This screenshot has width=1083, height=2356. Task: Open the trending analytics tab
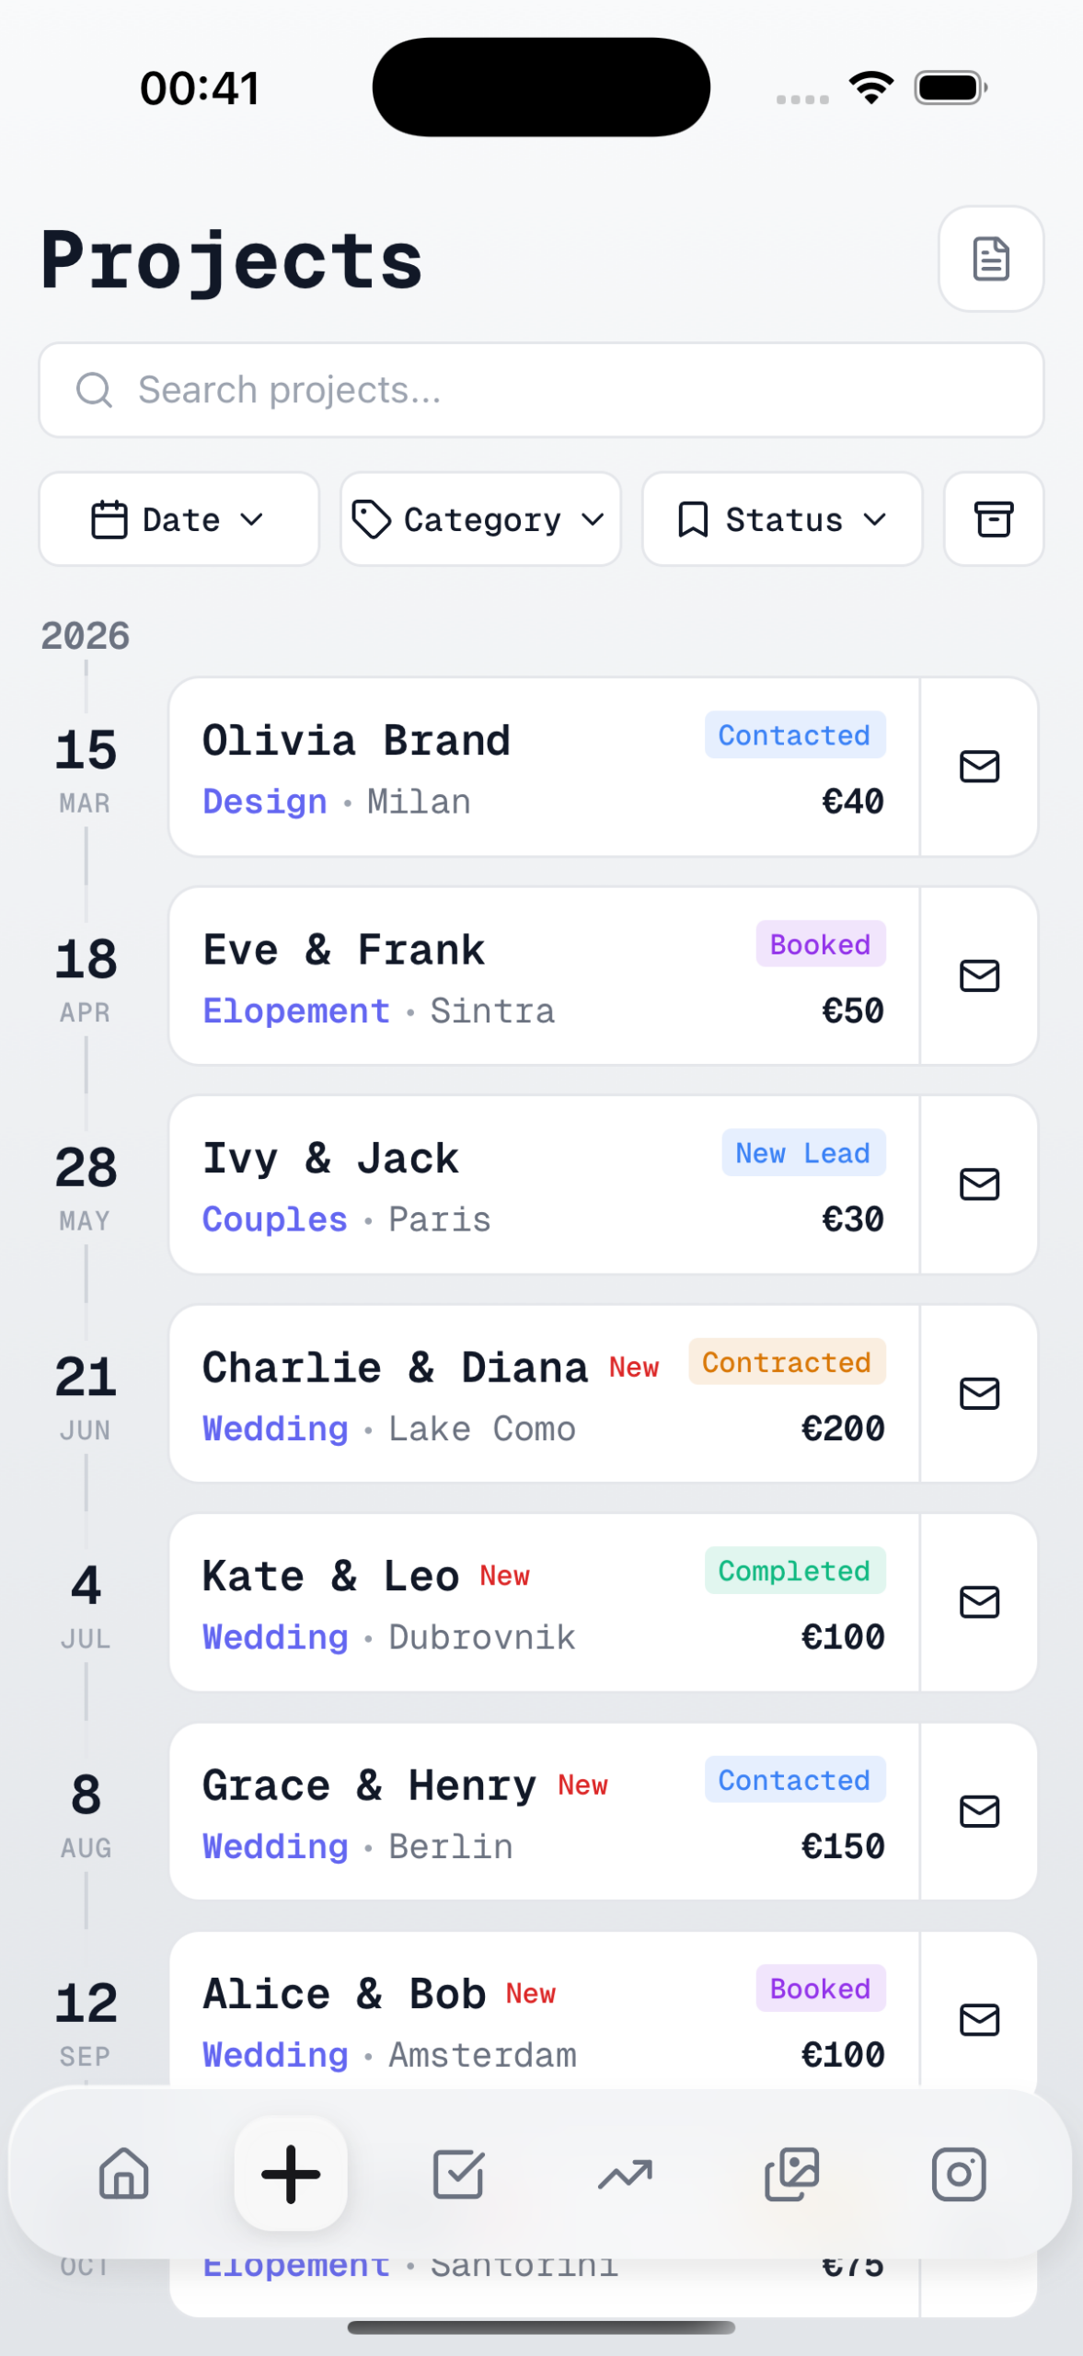click(x=625, y=2175)
